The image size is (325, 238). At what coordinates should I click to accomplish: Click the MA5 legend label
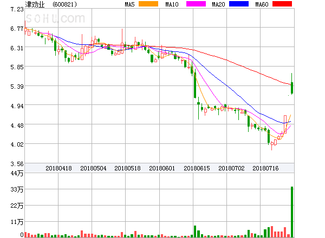point(130,4)
